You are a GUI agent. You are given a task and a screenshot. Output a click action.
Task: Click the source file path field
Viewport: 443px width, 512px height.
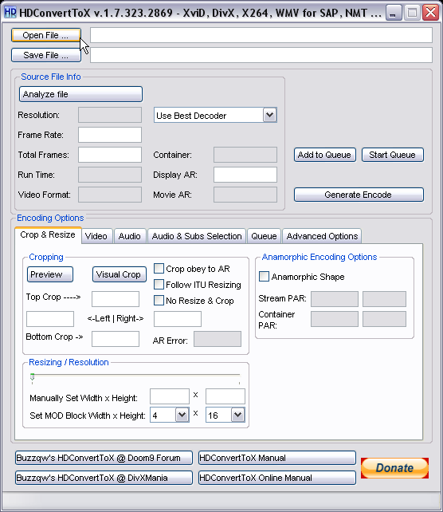pyautogui.click(x=261, y=35)
